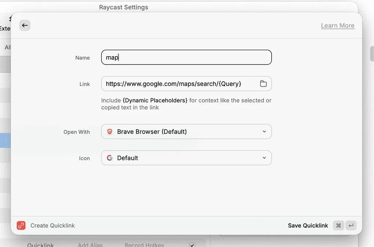Click the Raycast Settings window title
This screenshot has width=374, height=247.
coord(123,7)
